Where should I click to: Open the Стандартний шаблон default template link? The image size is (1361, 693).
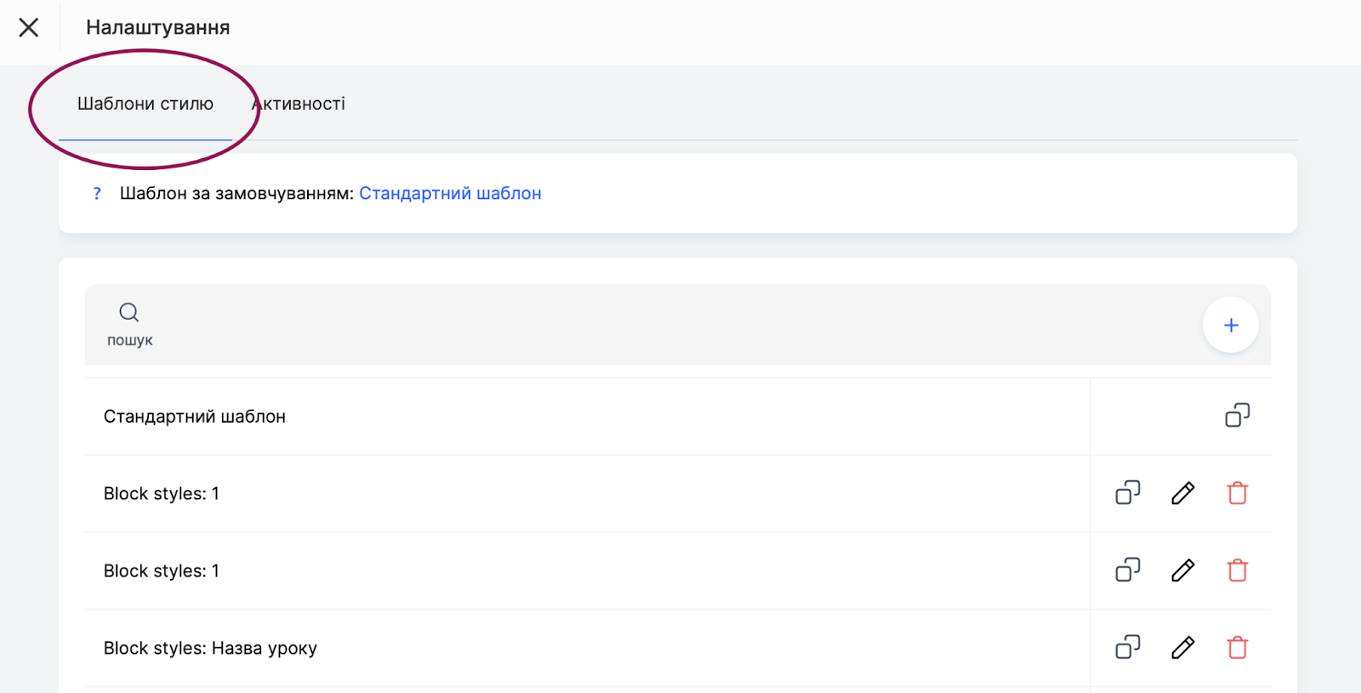click(x=450, y=194)
